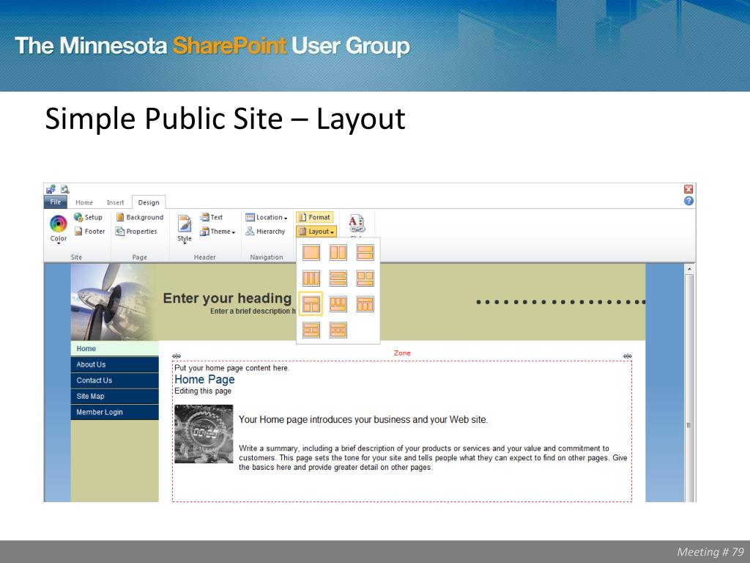Click the red 'Zone' label
Image resolution: width=750 pixels, height=563 pixels.
[x=402, y=353]
